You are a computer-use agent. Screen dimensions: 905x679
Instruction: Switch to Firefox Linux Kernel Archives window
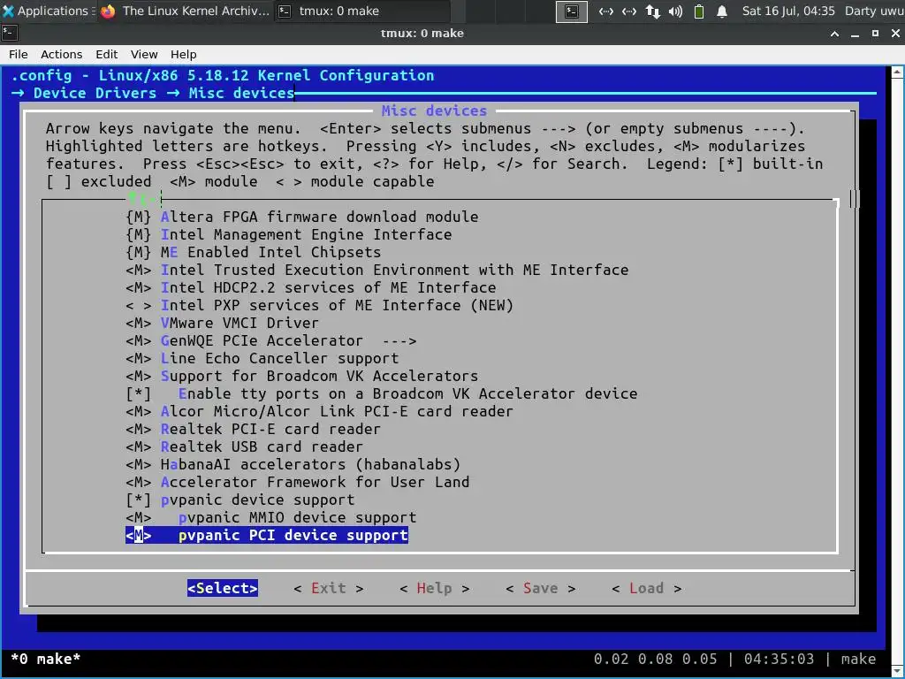point(186,11)
